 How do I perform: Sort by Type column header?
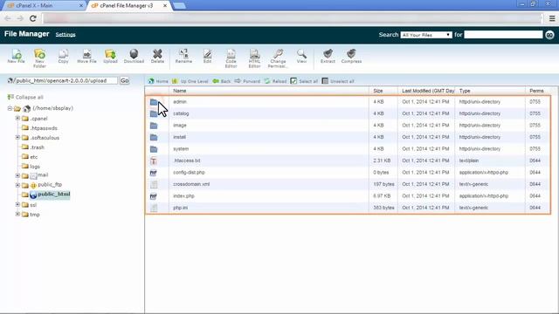coord(465,91)
